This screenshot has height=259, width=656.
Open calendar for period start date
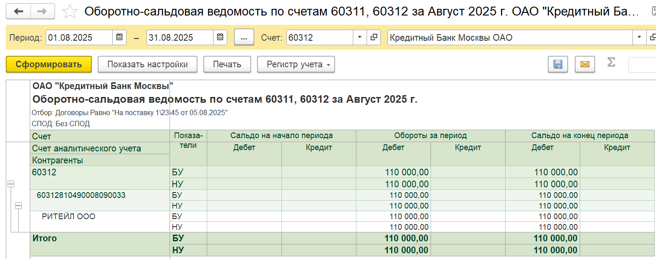[x=119, y=38]
